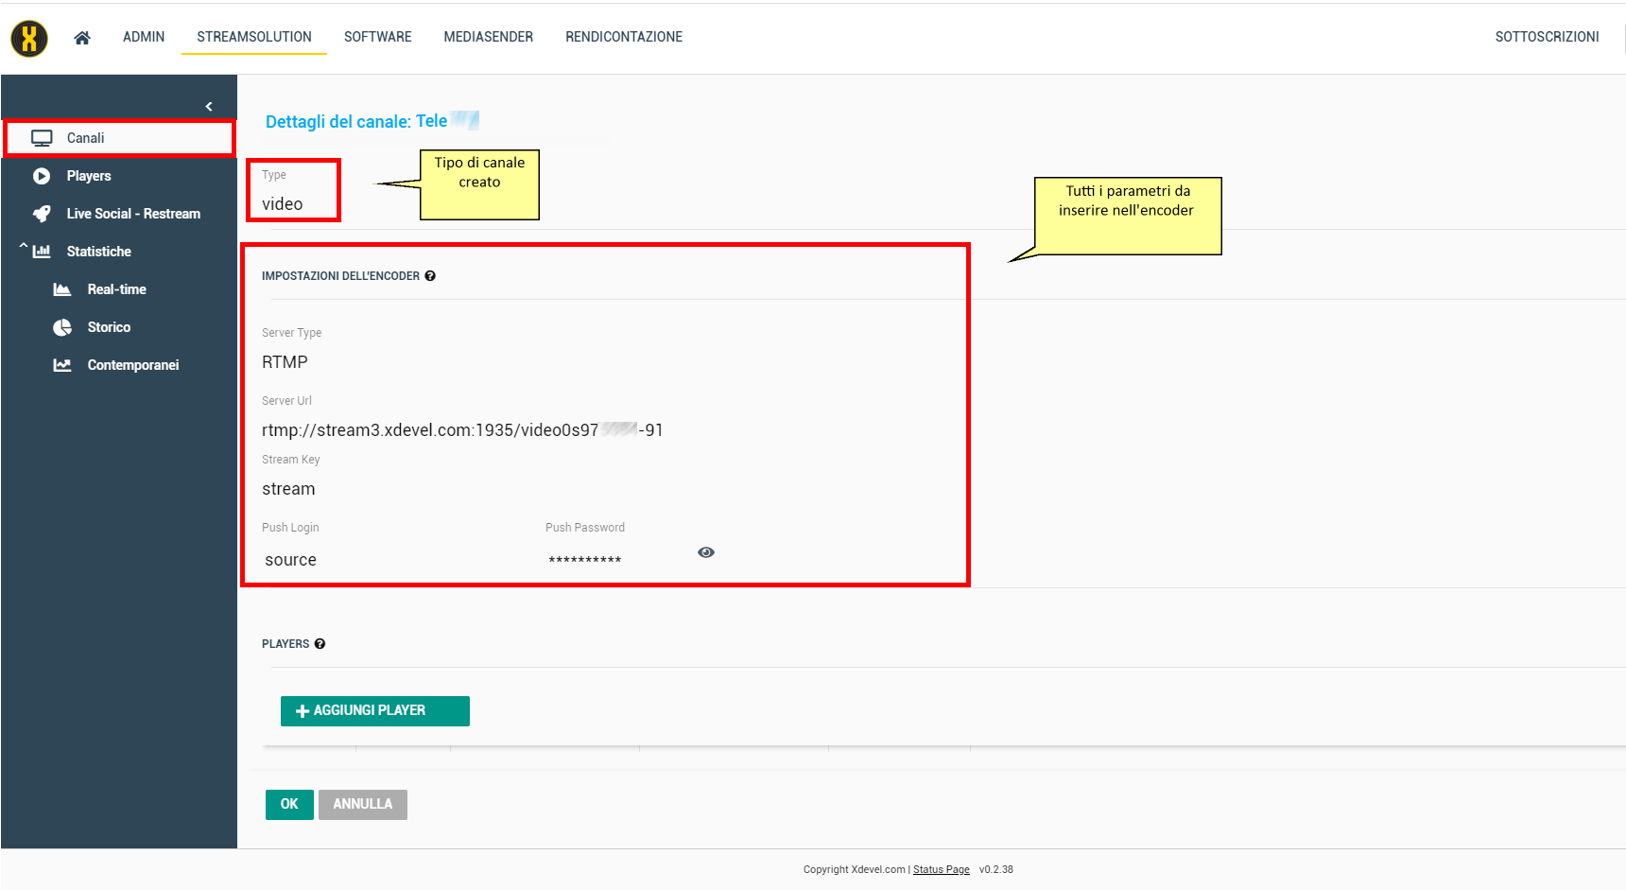Open the ADMIN menu

click(x=144, y=37)
